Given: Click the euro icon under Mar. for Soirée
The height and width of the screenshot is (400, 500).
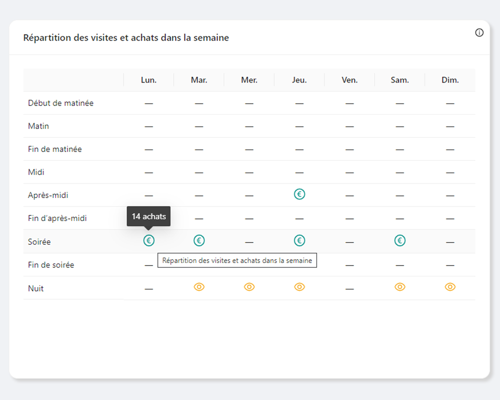Looking at the screenshot, I should (x=199, y=240).
